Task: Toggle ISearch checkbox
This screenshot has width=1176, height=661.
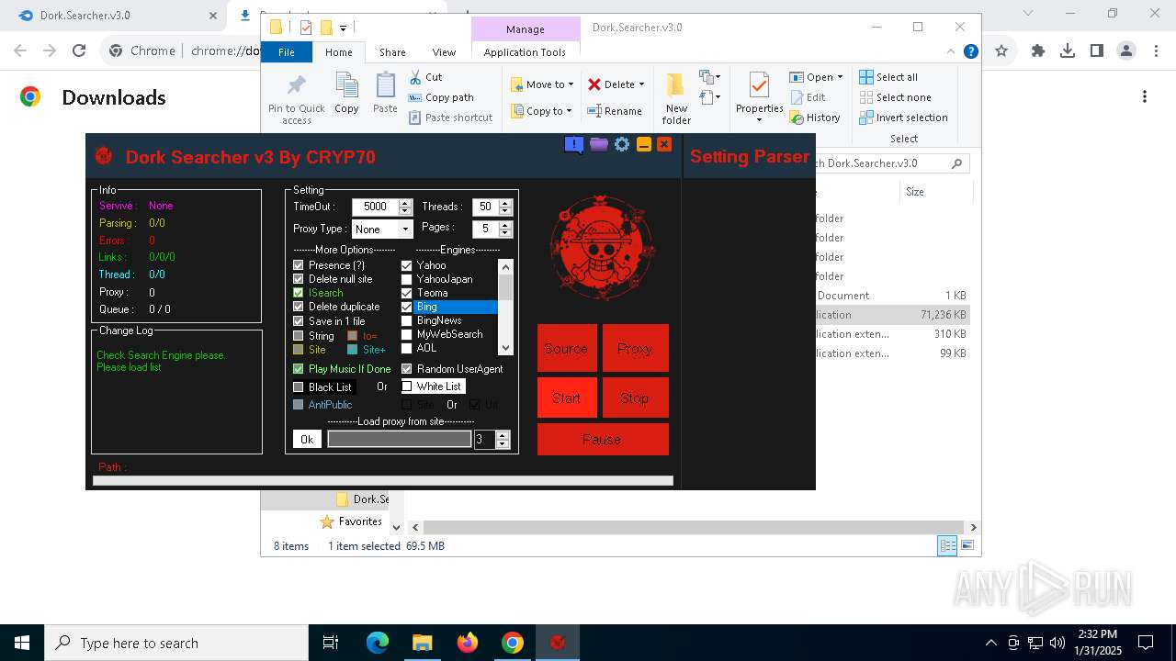Action: 298,293
